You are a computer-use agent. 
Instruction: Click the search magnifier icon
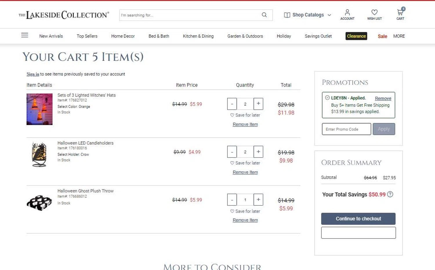coord(264,15)
